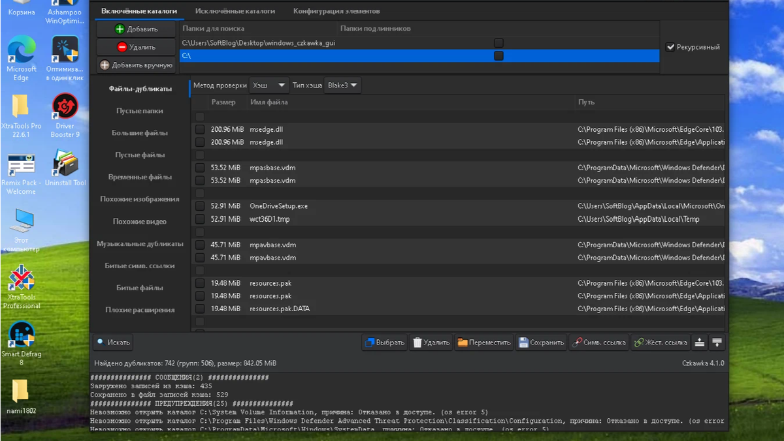Tick checkbox for resources.pak.DATA row

200,309
